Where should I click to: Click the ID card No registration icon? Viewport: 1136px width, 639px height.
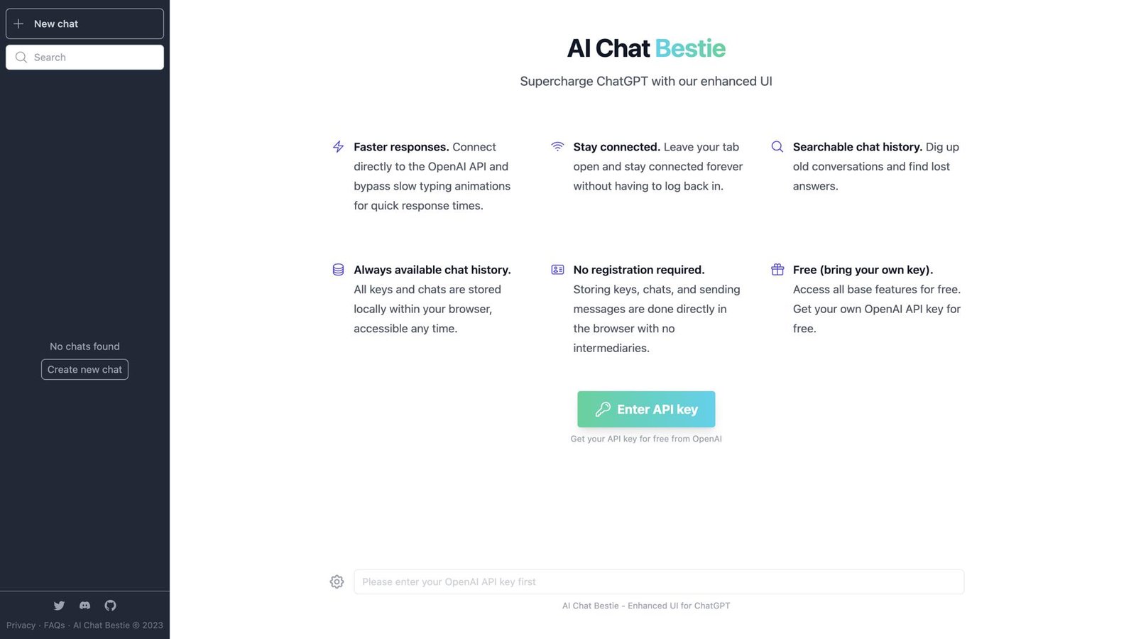557,270
